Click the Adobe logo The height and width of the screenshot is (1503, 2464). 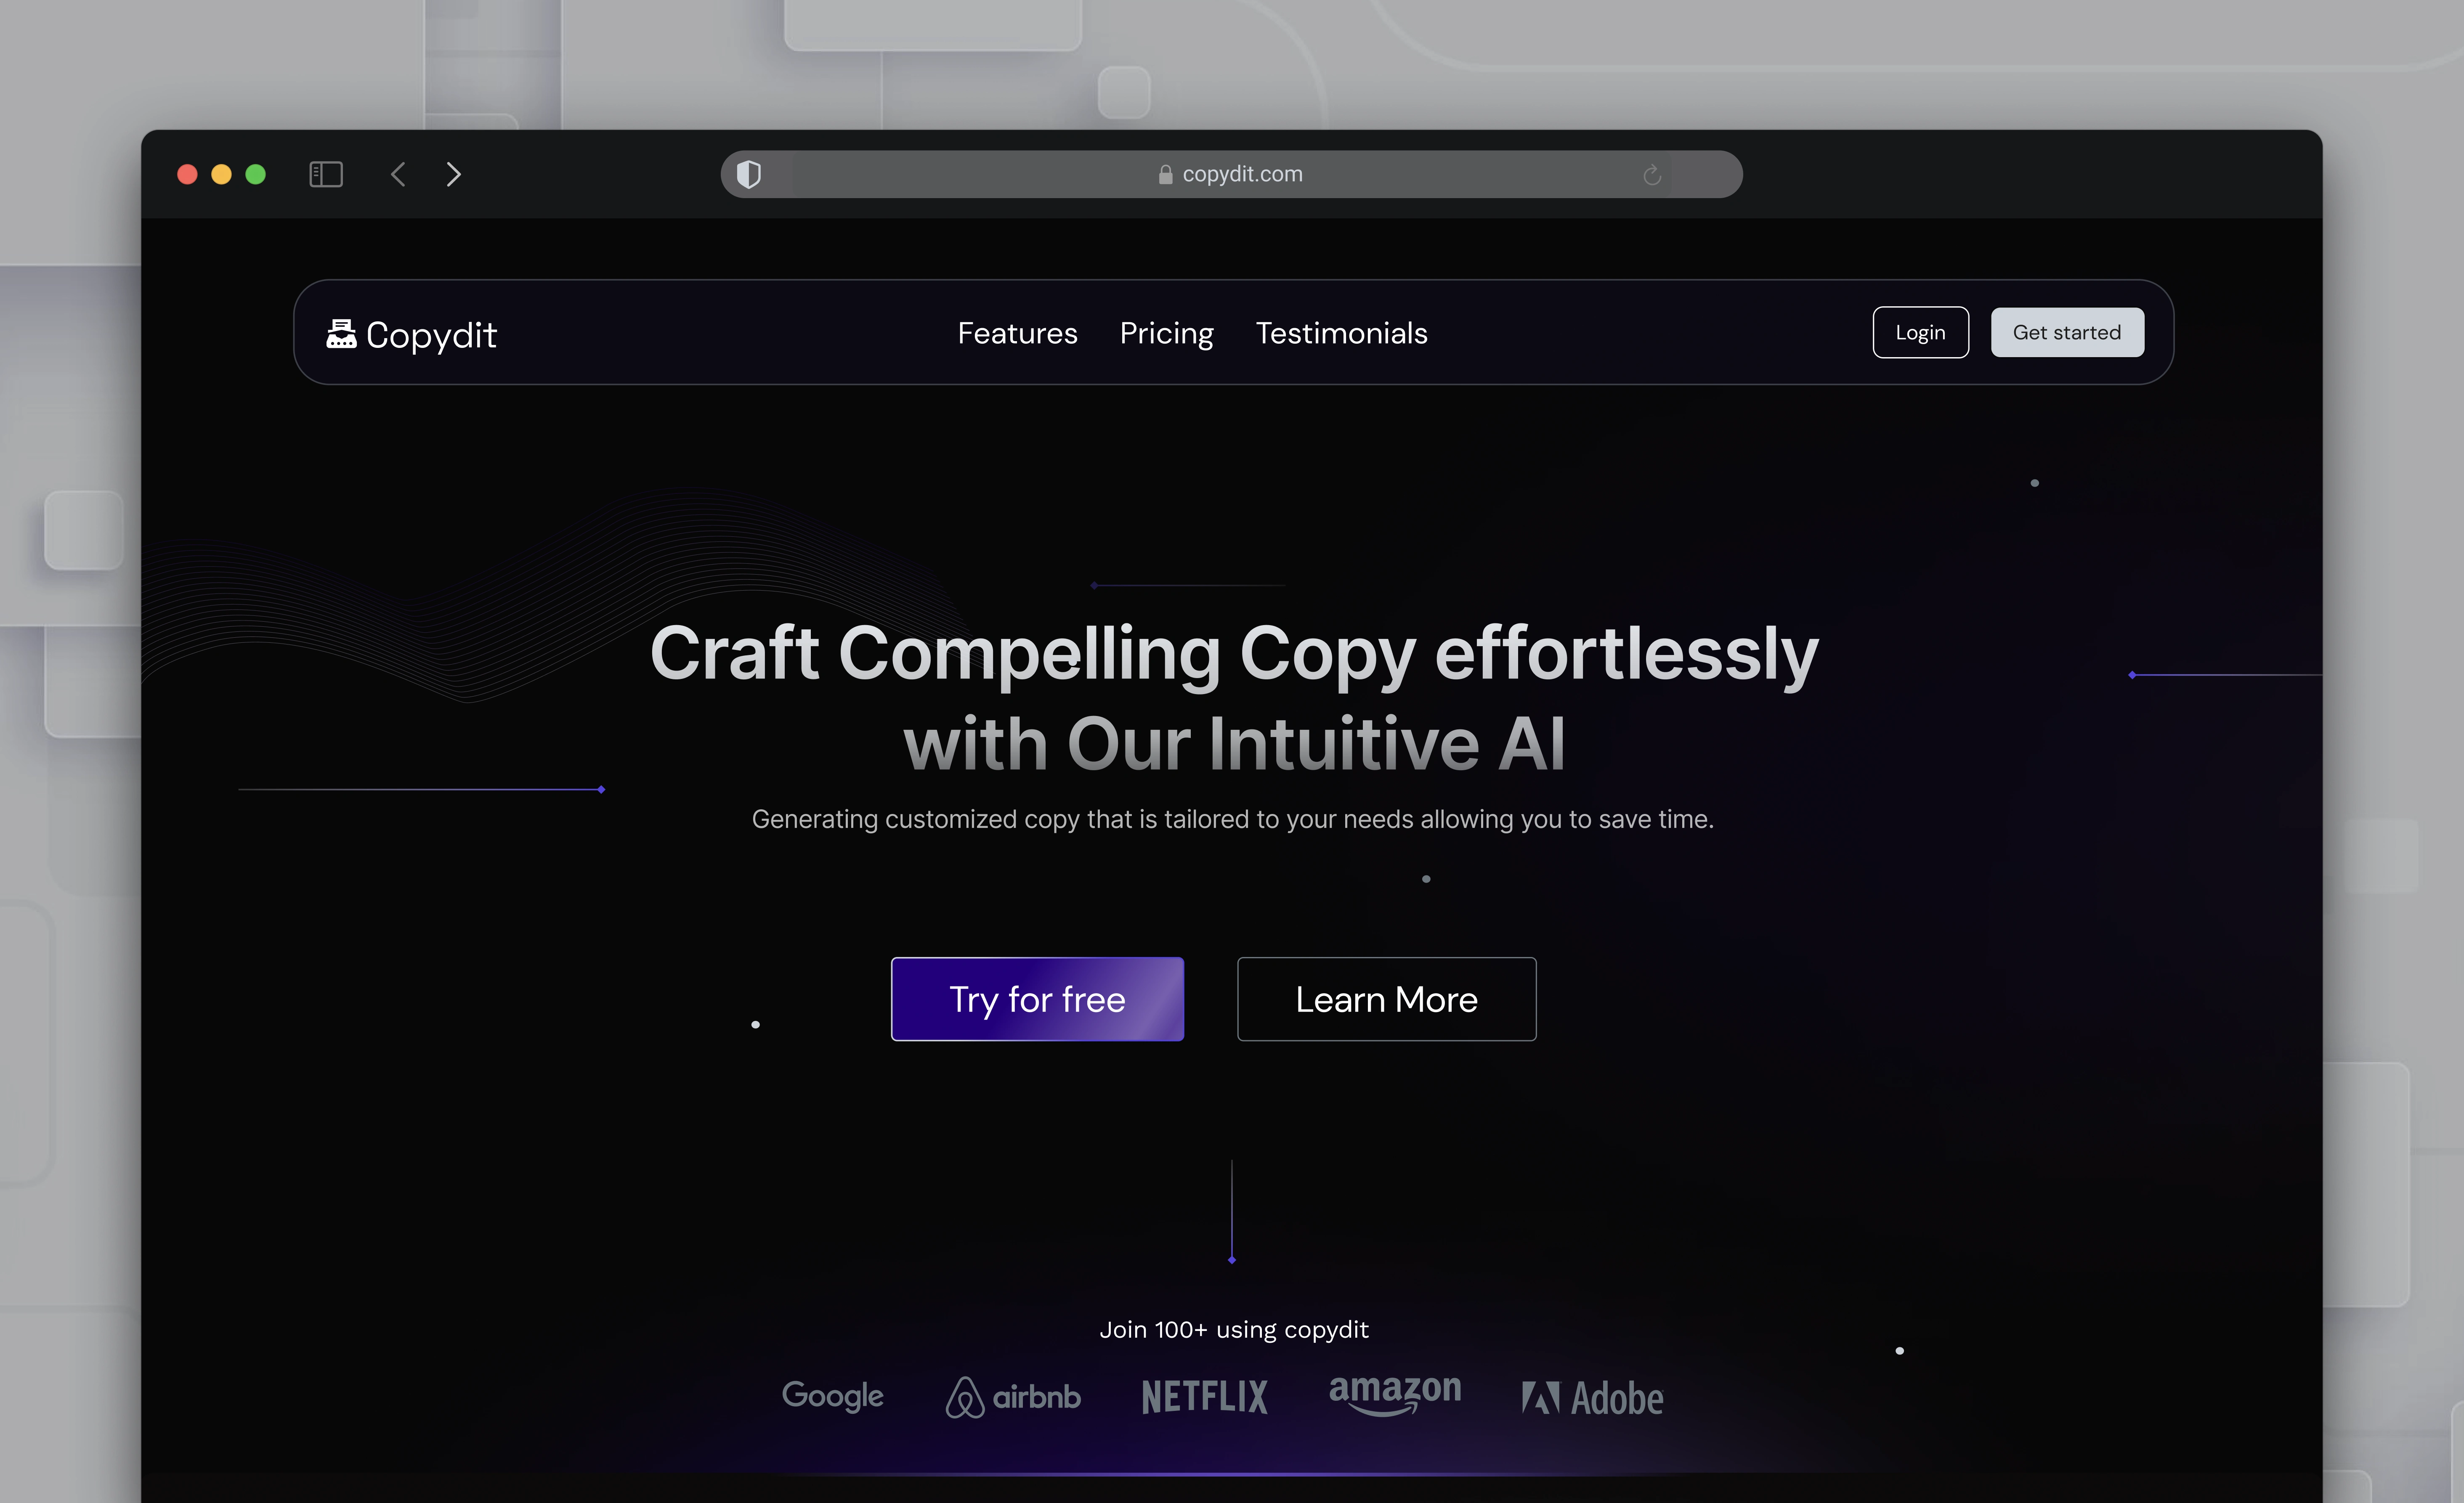point(1592,1398)
